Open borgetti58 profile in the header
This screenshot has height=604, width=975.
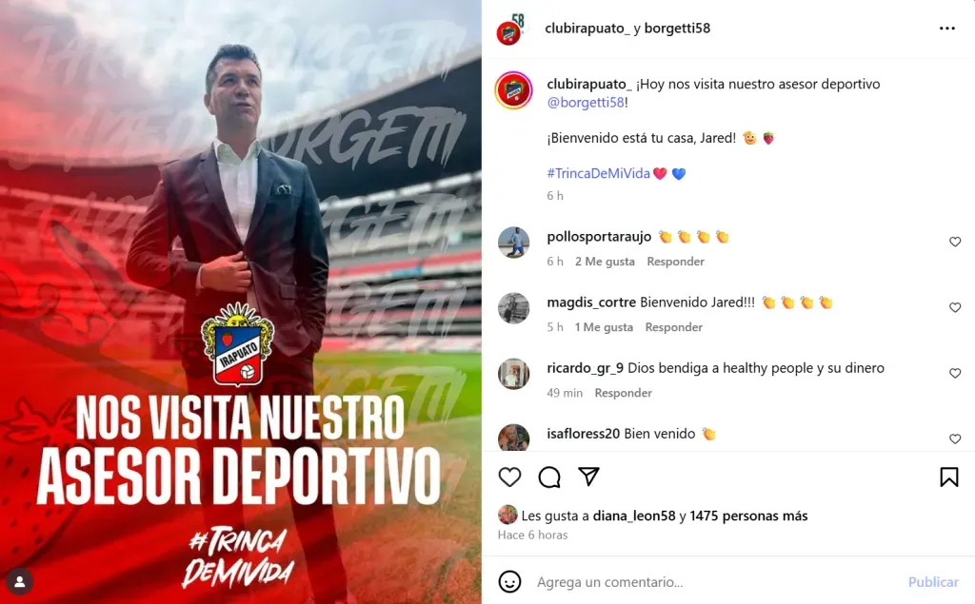[x=677, y=28]
